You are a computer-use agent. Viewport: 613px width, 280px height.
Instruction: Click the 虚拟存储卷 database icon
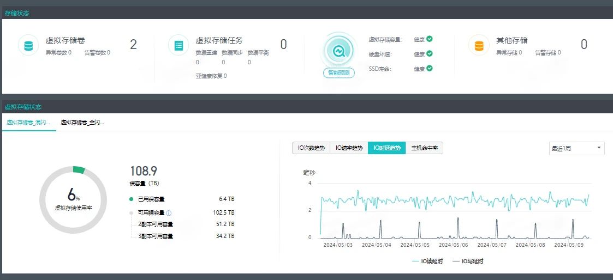tap(28, 45)
